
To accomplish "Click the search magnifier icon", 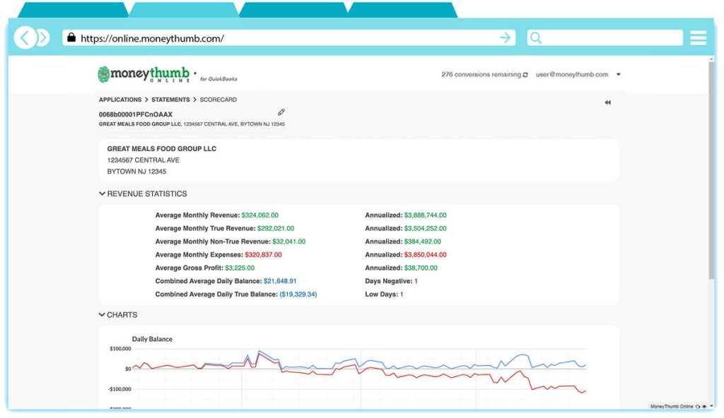I will 536,37.
